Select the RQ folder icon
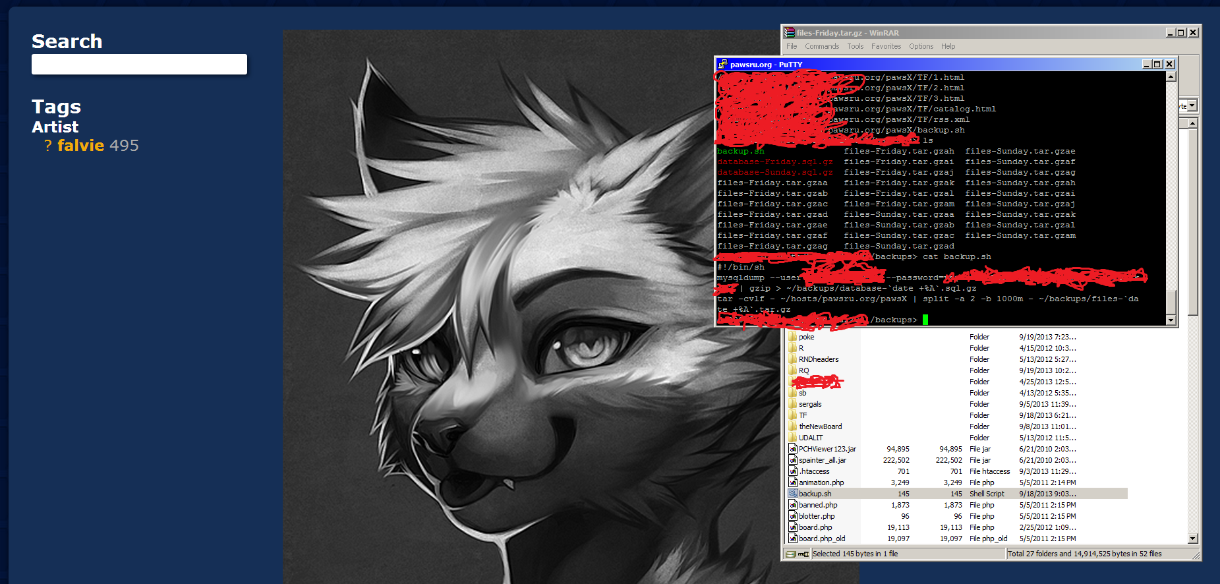The width and height of the screenshot is (1220, 584). click(x=792, y=370)
